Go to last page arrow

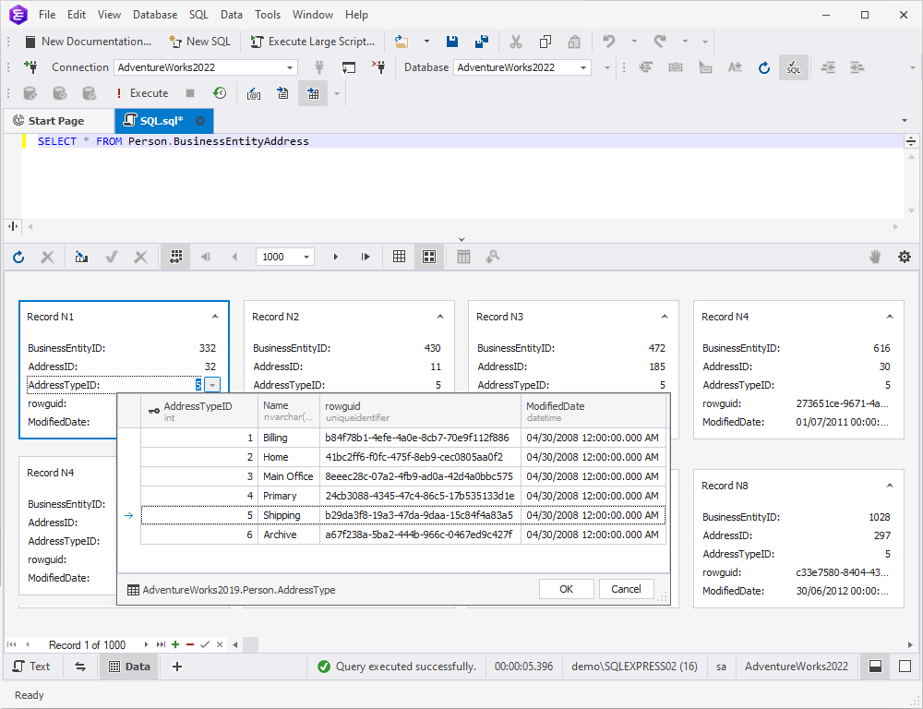click(x=366, y=257)
